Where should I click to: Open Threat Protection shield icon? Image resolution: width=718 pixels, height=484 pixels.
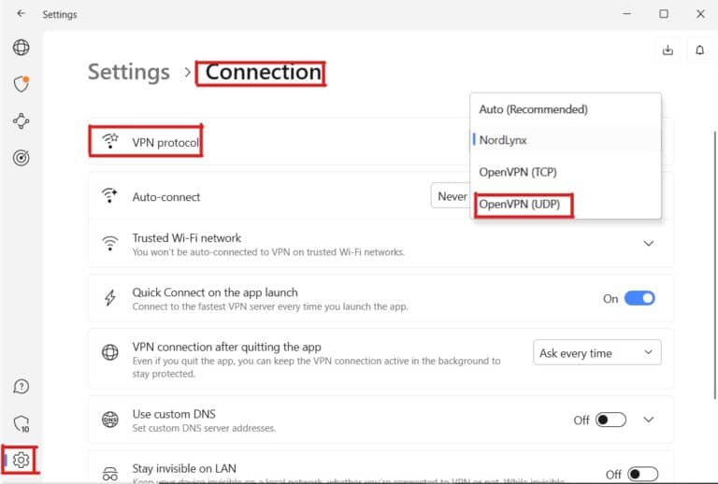(21, 84)
